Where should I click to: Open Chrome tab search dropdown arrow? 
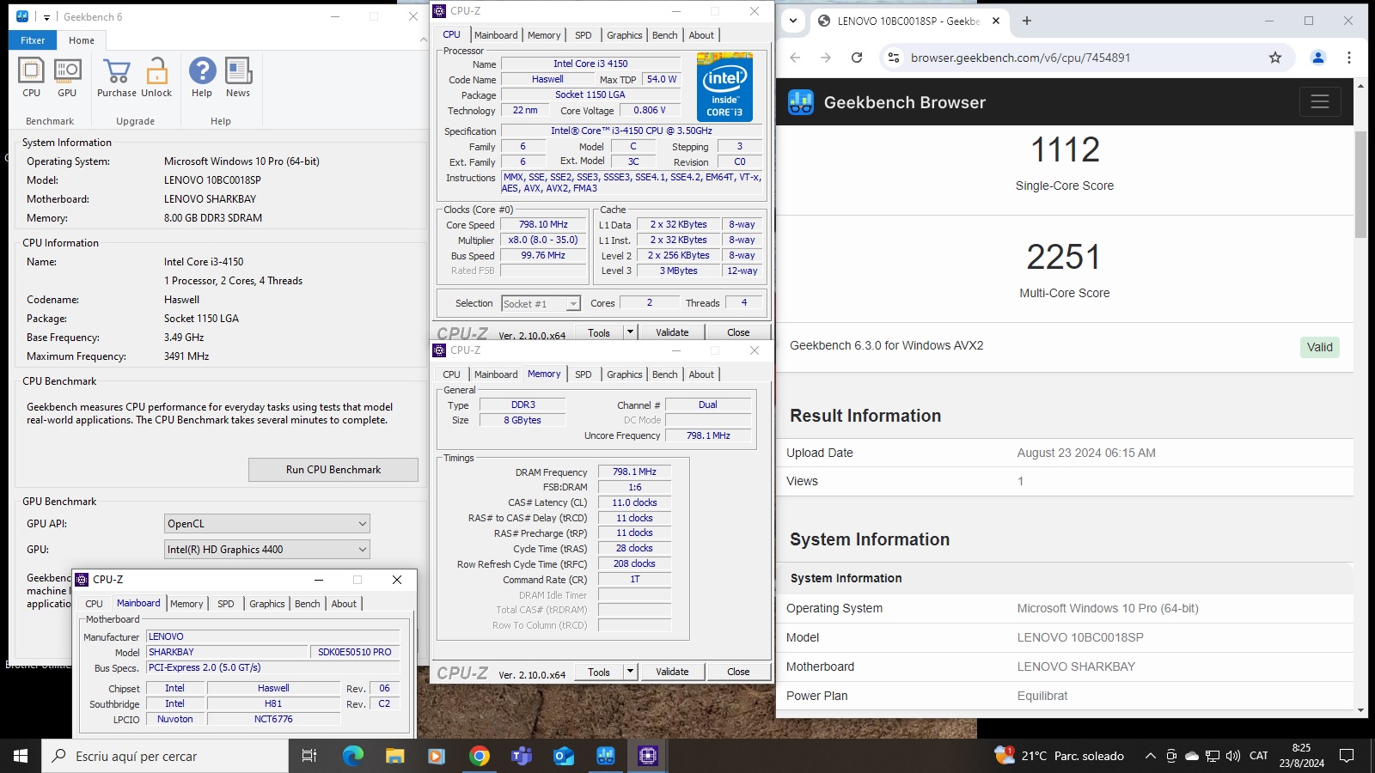(x=793, y=21)
